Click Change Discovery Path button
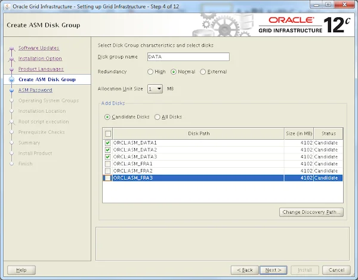Viewport: 358px width, 280px height. pyautogui.click(x=311, y=212)
